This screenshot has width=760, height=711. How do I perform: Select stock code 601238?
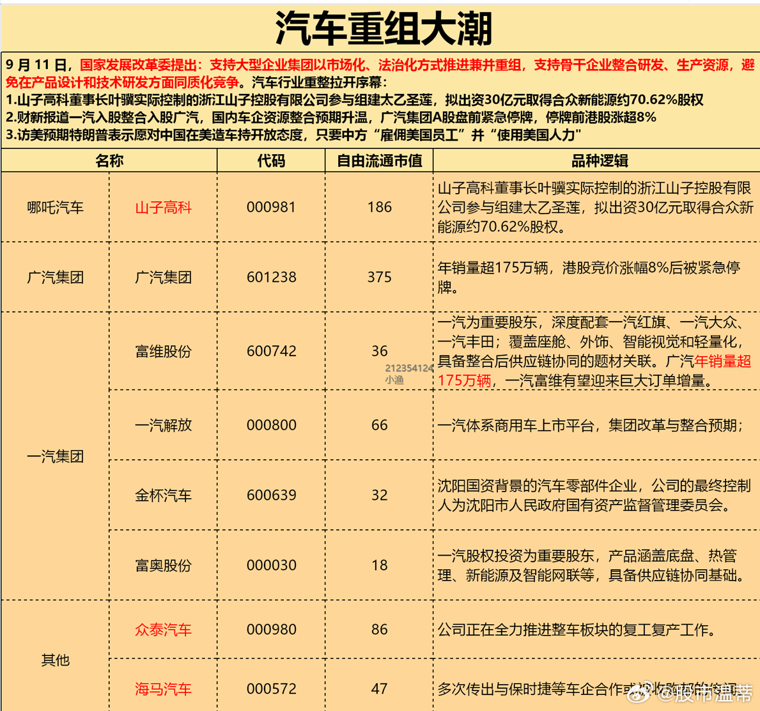(271, 277)
